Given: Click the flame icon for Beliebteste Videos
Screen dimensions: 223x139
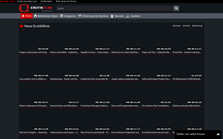Looking at the screenshot, I should 35,16.
